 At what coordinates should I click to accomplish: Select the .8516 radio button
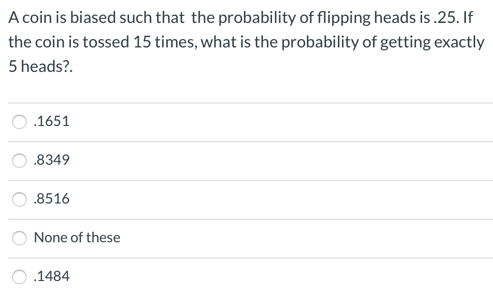[19, 199]
